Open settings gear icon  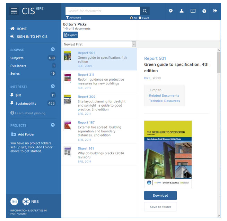click(171, 11)
